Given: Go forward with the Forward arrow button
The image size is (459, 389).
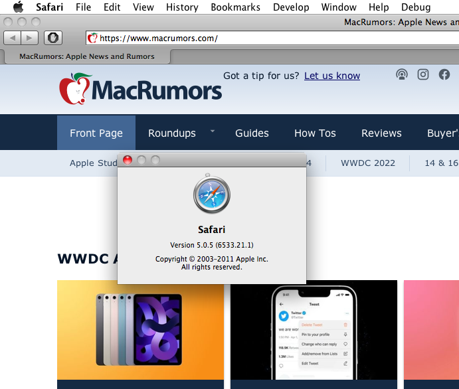Looking at the screenshot, I should point(30,38).
